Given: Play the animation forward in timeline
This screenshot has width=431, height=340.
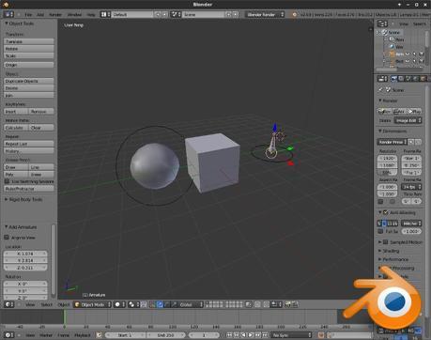Looking at the screenshot, I should 251,335.
